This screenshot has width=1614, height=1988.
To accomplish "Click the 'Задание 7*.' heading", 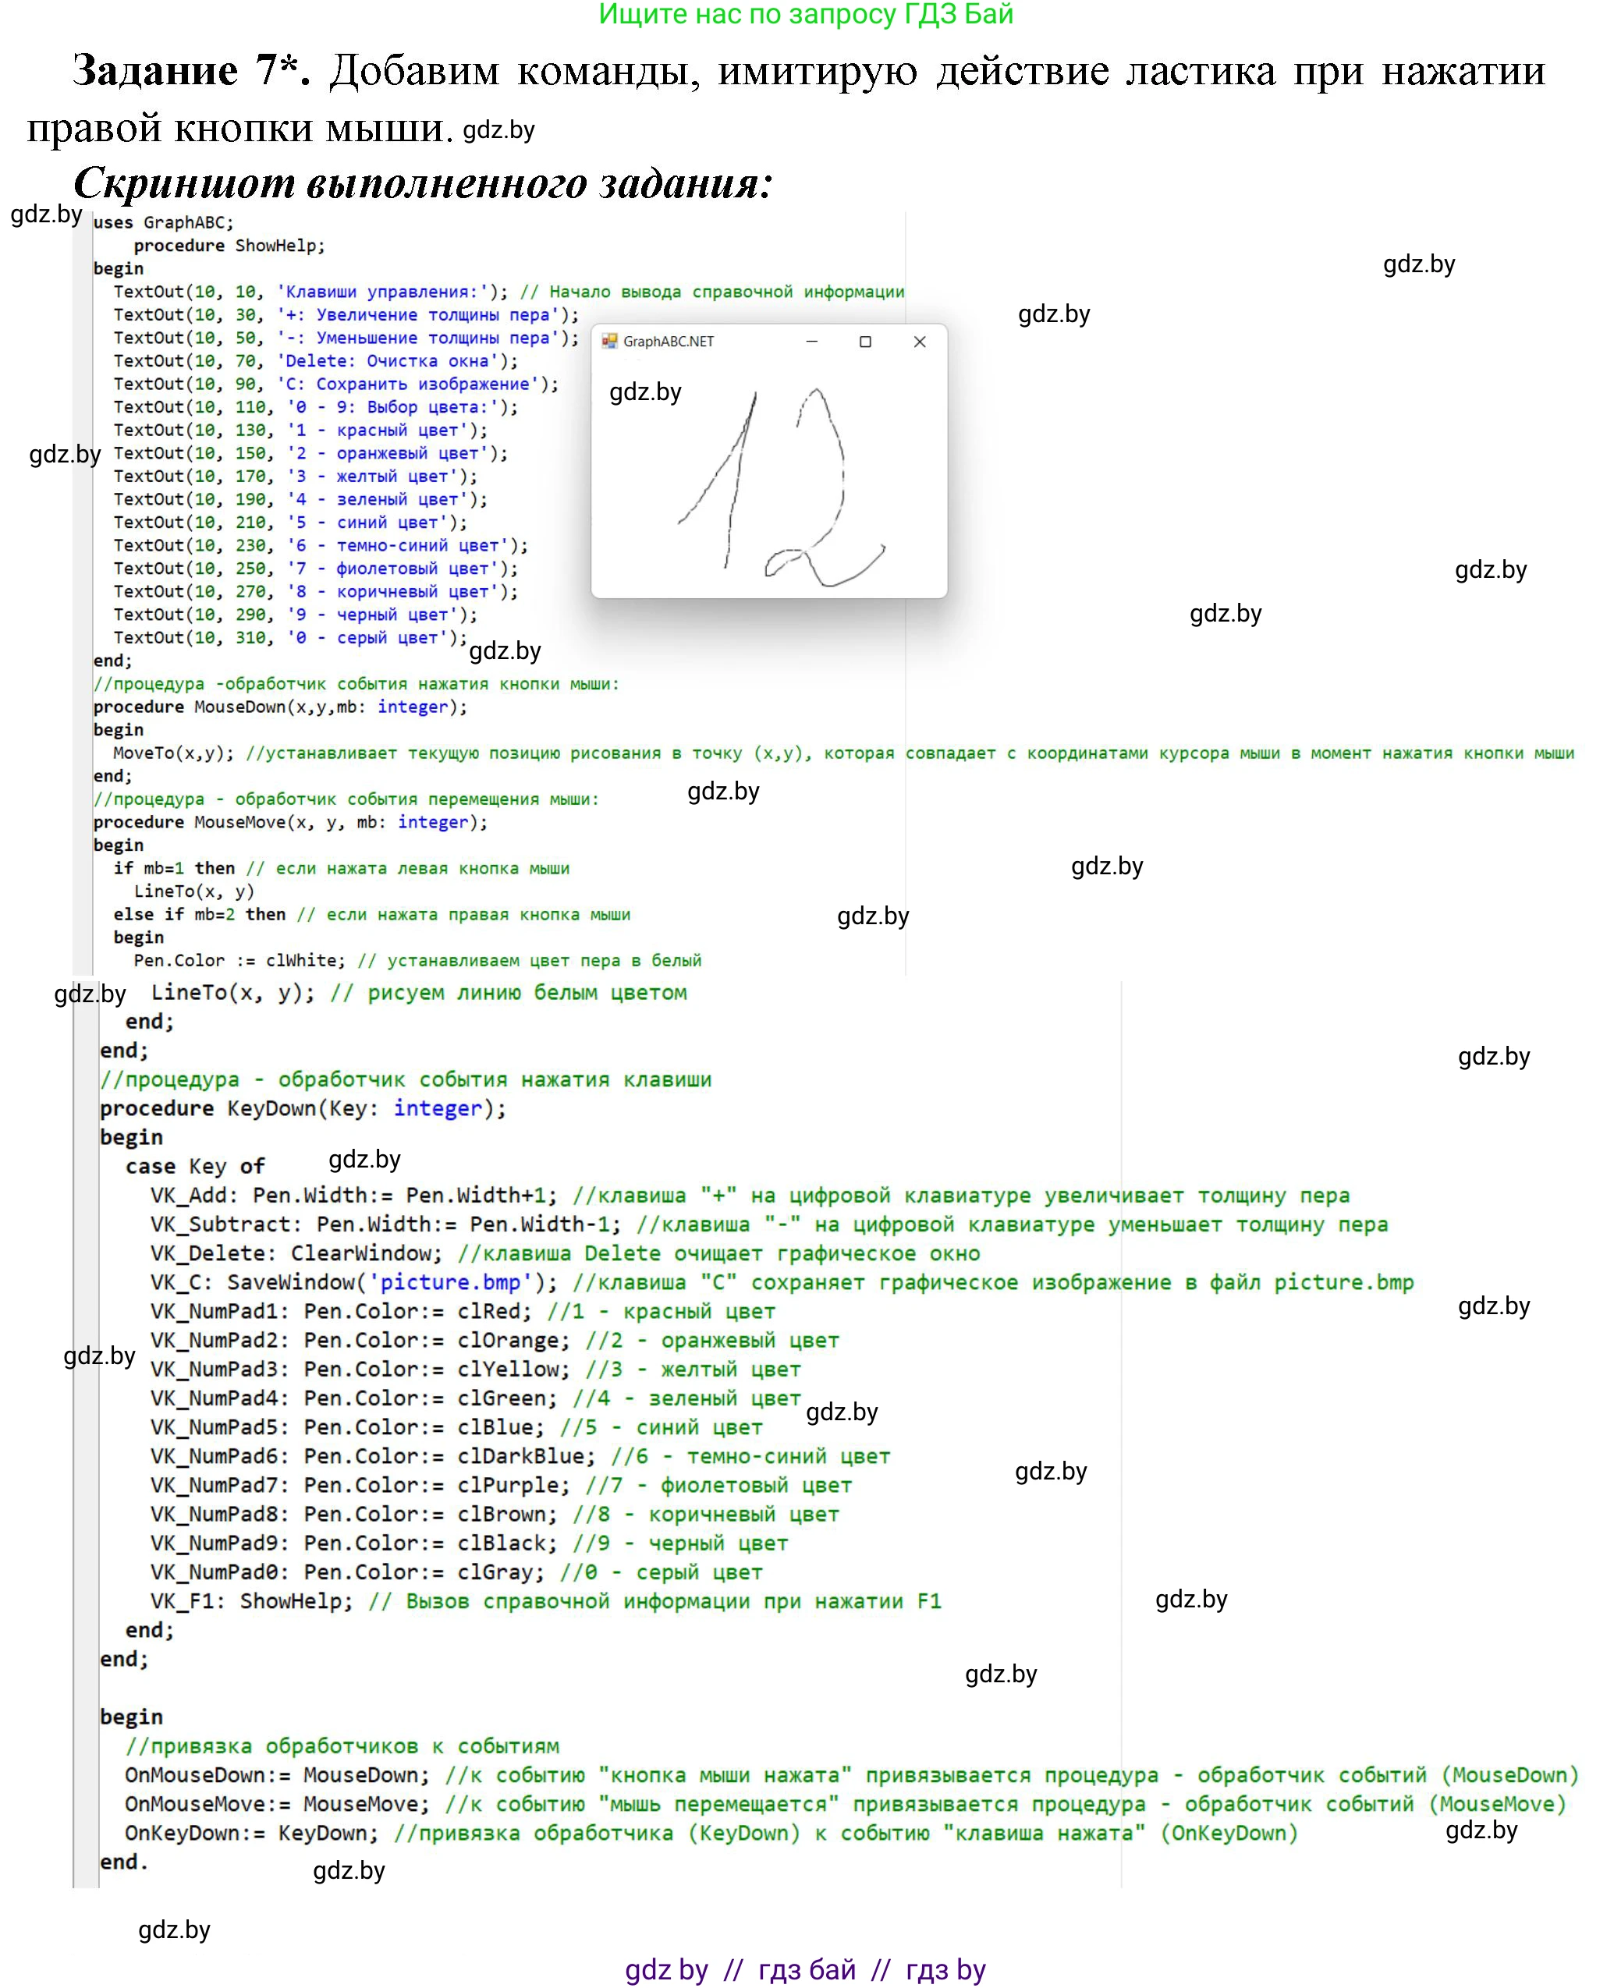I will pyautogui.click(x=190, y=71).
